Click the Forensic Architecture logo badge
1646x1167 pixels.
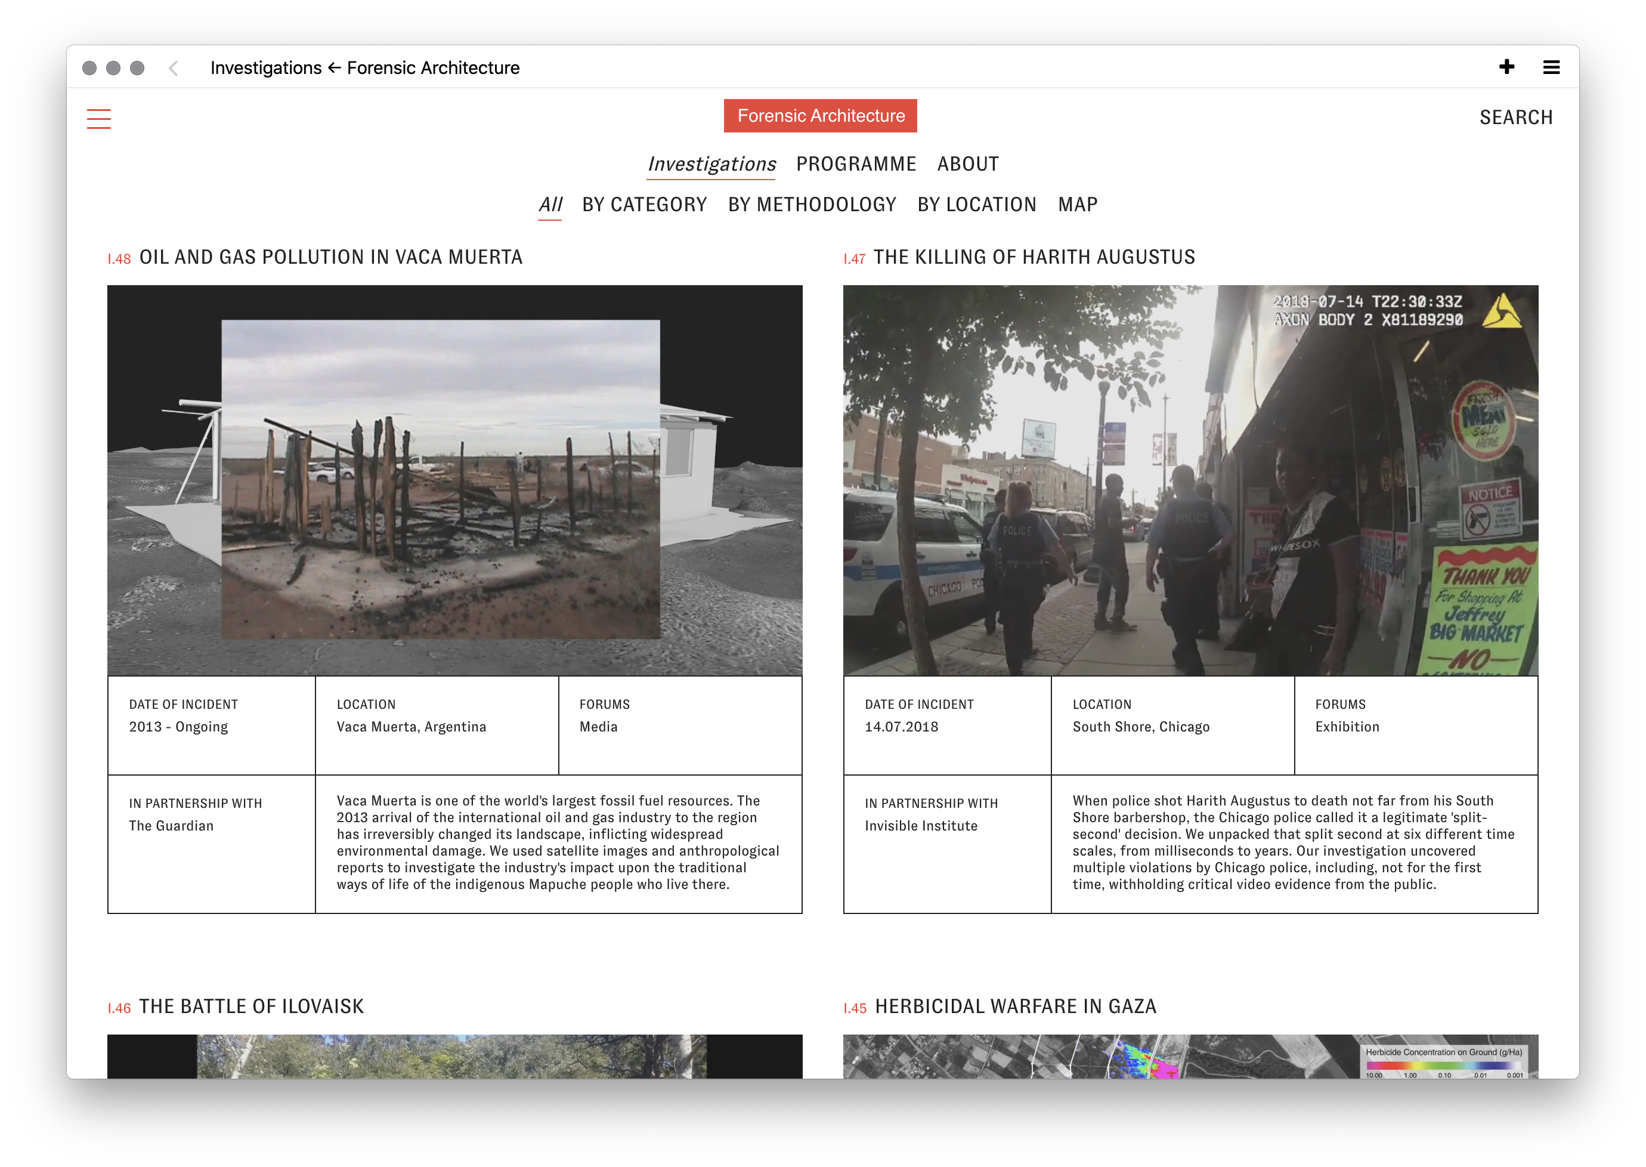(x=820, y=116)
